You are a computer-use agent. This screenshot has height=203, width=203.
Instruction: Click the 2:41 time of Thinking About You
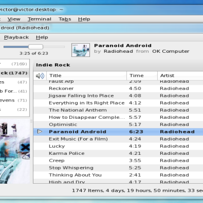(x=135, y=175)
